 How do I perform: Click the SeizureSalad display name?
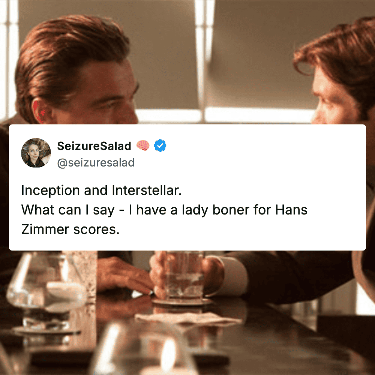click(94, 146)
